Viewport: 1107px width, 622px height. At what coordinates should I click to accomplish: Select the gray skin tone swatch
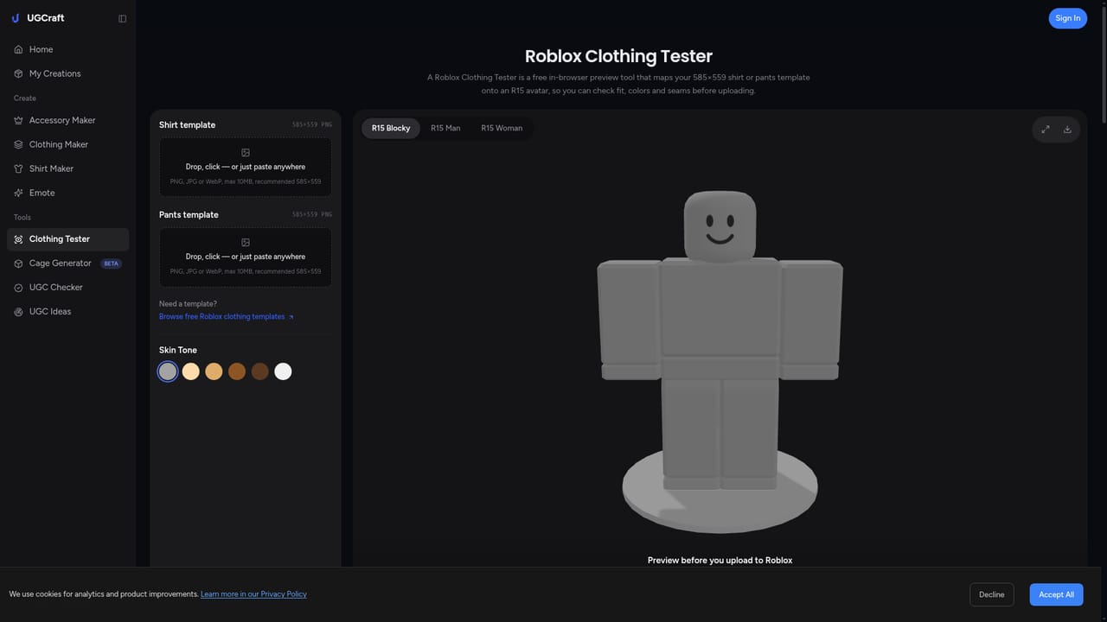click(x=168, y=371)
